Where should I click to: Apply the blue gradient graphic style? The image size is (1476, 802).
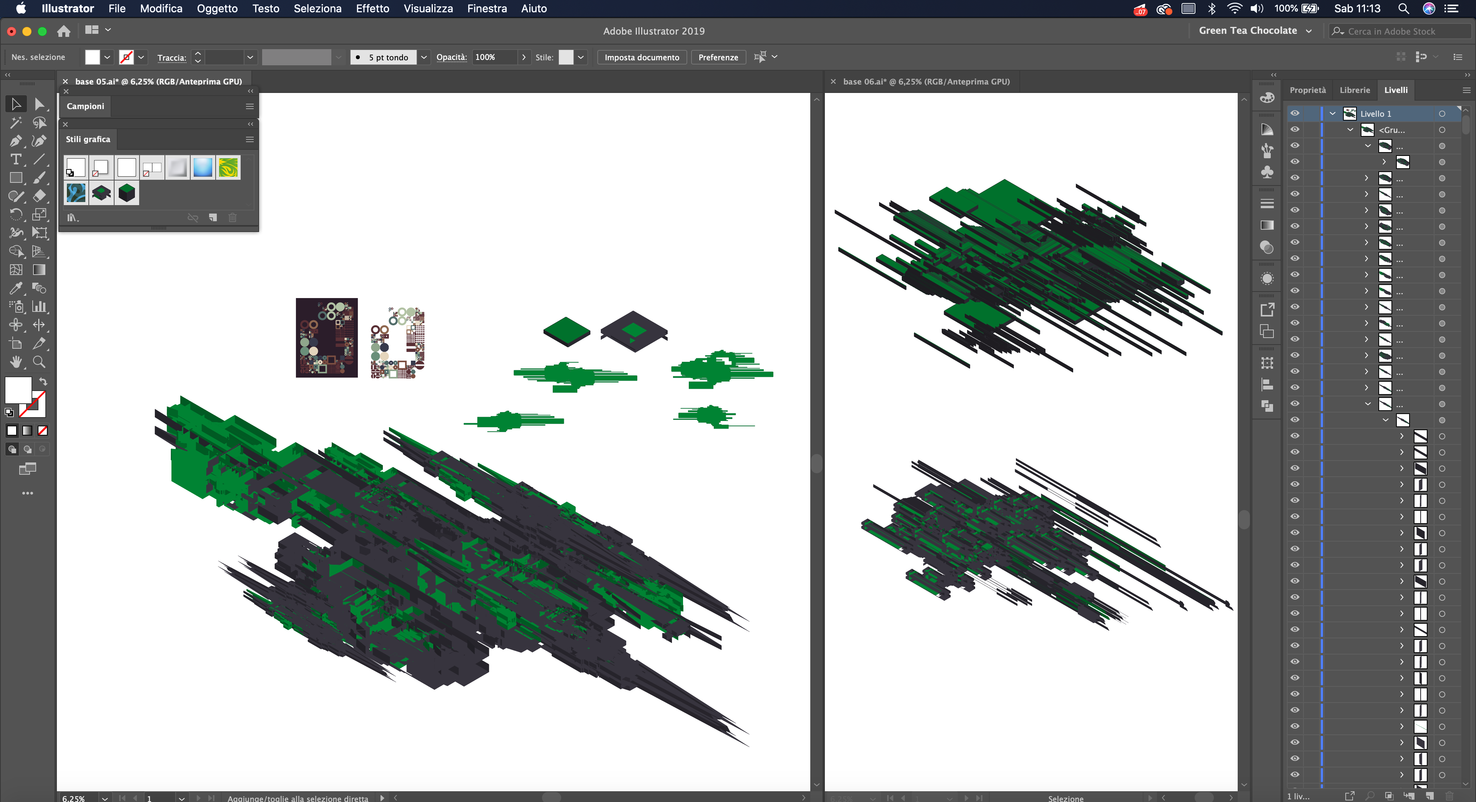203,168
